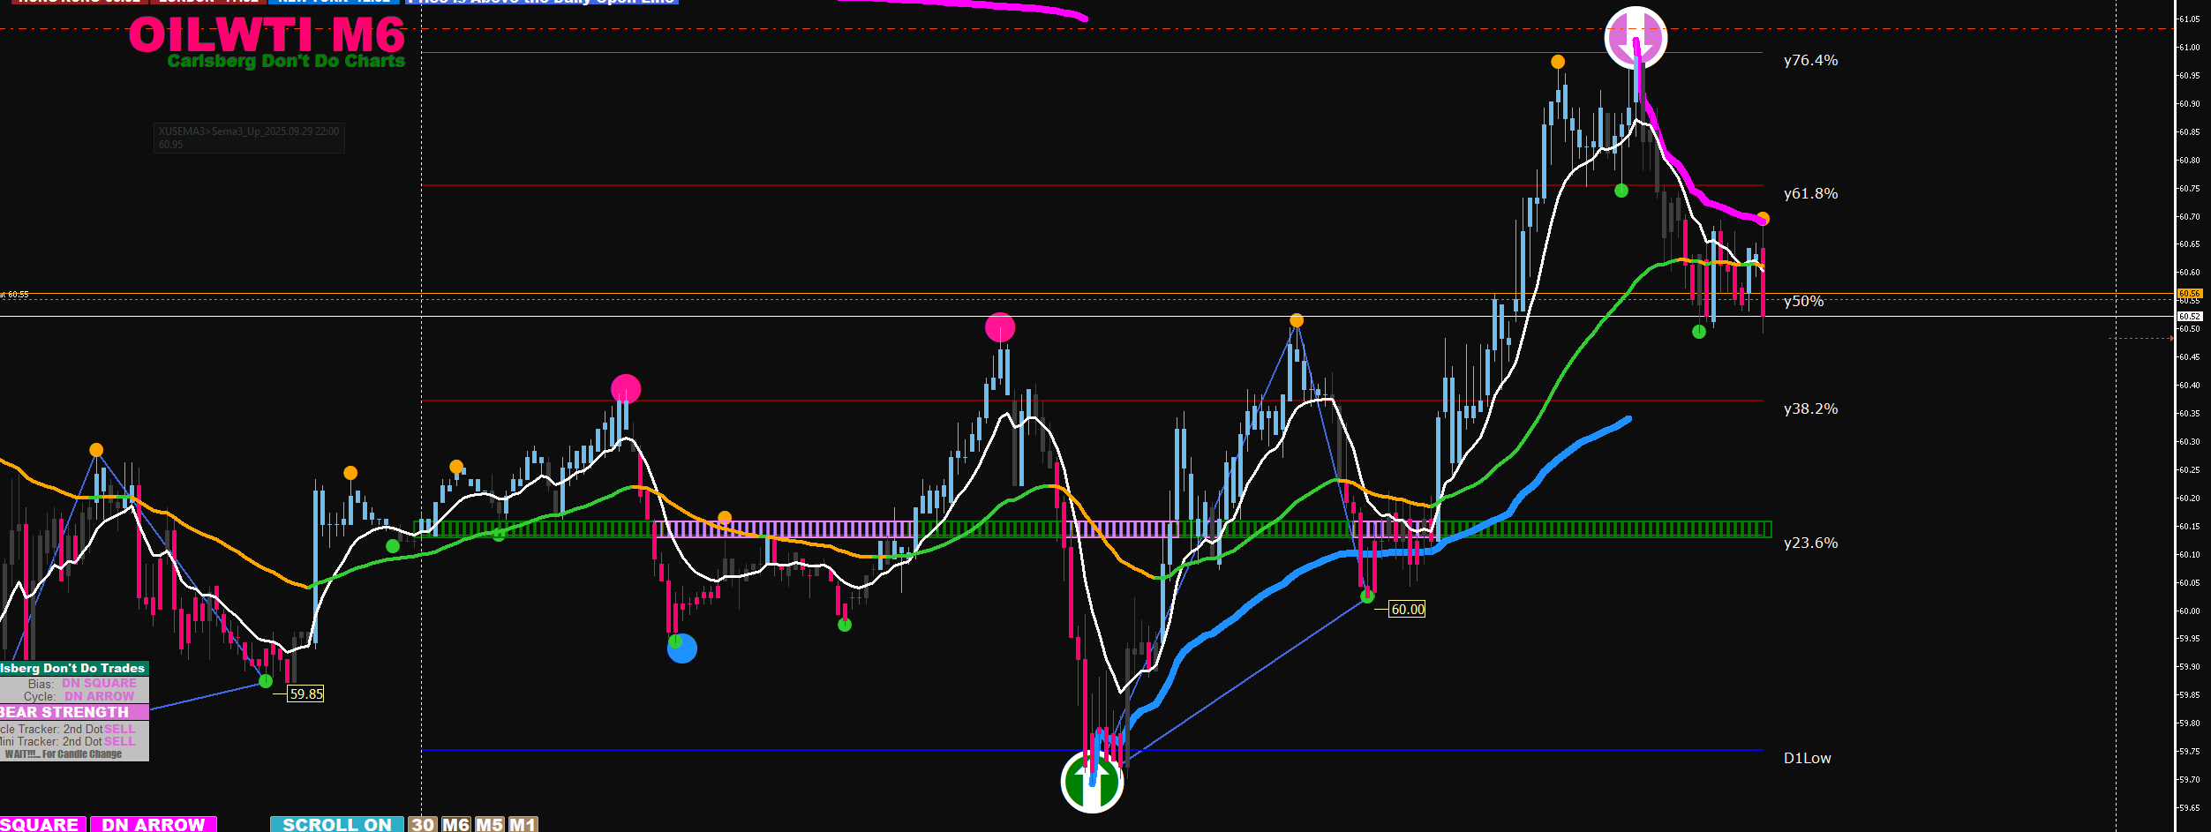Click the green dot beside the 60.00 label

(x=1367, y=596)
